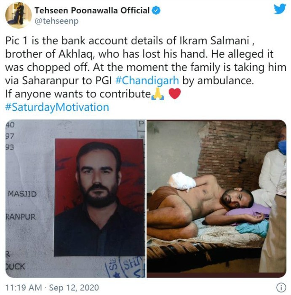Open the 11:19 AM timestamp

pyautogui.click(x=24, y=288)
